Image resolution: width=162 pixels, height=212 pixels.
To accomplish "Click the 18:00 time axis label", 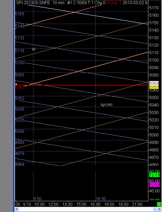I will click(x=109, y=204).
